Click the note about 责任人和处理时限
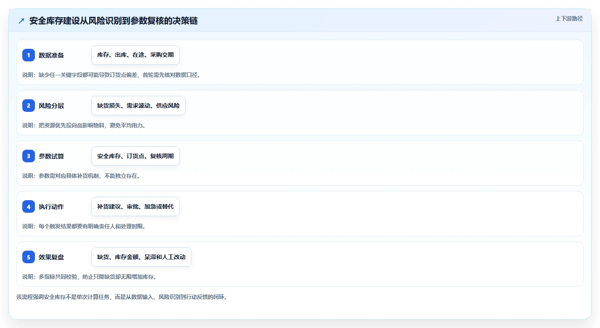 point(84,226)
